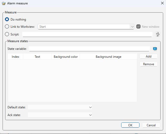Open the Link to Workview dropdown
Image resolution: width=166 pixels, height=134 pixels.
132,26
